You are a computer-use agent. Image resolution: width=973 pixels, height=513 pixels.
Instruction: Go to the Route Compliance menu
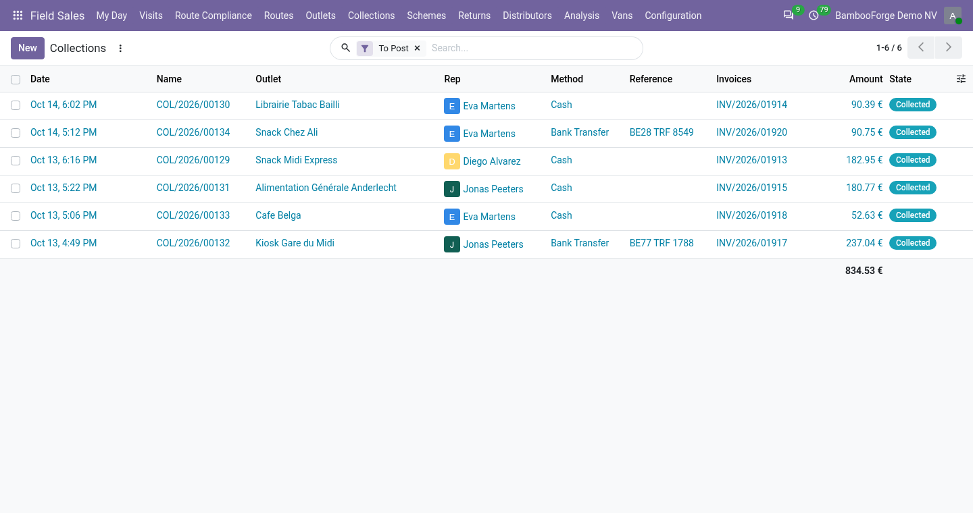click(x=214, y=16)
